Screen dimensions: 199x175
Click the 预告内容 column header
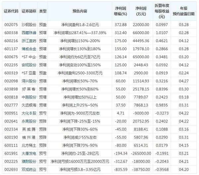(80, 11)
